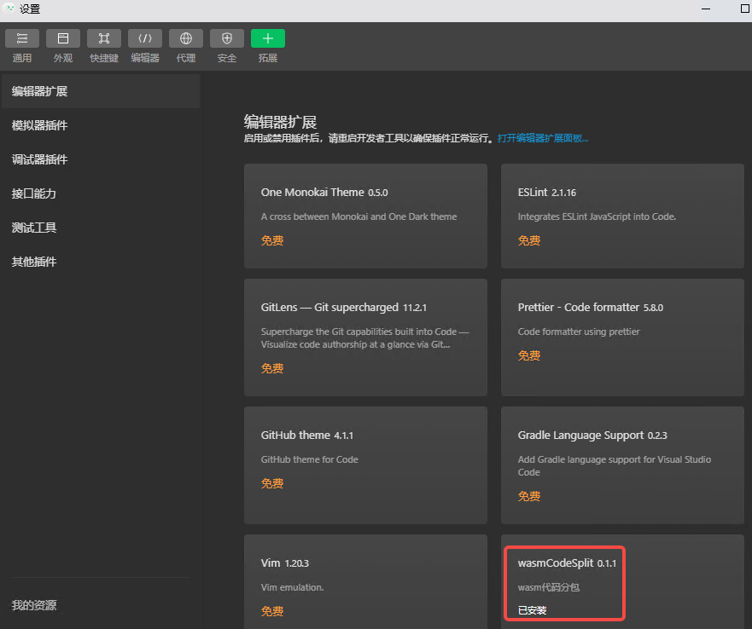Click 已安装 on the wasmCodeSplit card
This screenshot has width=752, height=629.
point(532,610)
